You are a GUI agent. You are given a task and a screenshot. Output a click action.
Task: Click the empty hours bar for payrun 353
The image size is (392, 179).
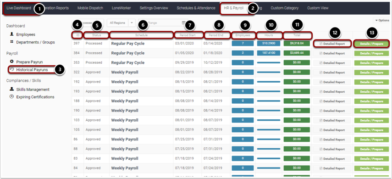coord(269,62)
